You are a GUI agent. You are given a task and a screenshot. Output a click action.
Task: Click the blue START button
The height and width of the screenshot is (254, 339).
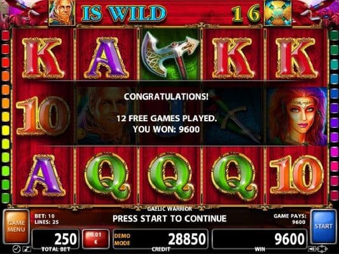pos(324,226)
